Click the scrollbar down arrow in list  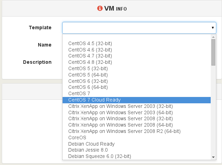[213, 157]
